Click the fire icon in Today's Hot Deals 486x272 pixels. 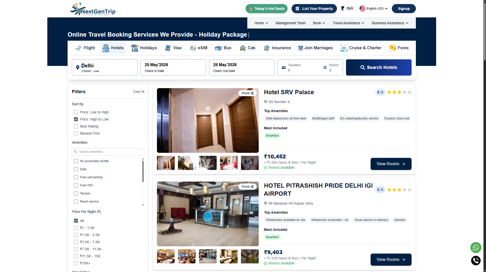click(x=251, y=9)
